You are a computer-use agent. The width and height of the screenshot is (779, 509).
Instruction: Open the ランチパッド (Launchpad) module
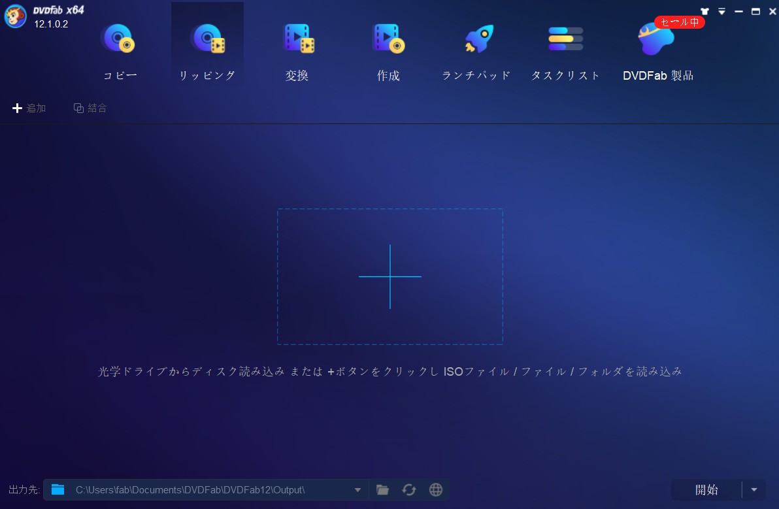(x=476, y=52)
